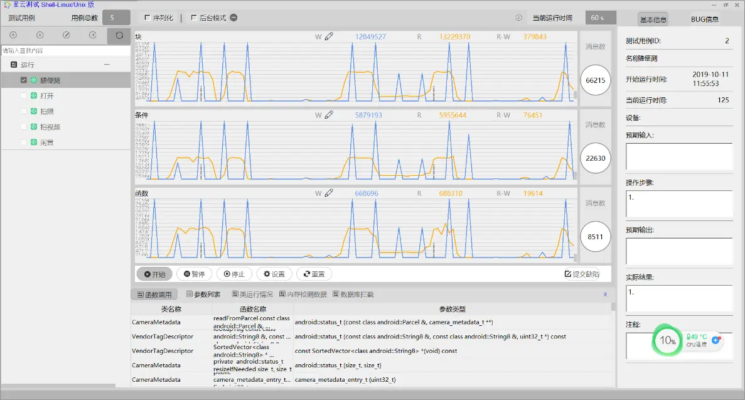Click the pencil icon in the 函数 chart header
Screen dimensions: 745x400
click(x=329, y=193)
